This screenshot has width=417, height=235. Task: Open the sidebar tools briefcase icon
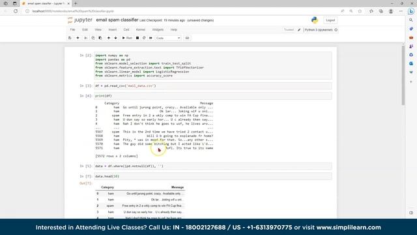coord(411,38)
